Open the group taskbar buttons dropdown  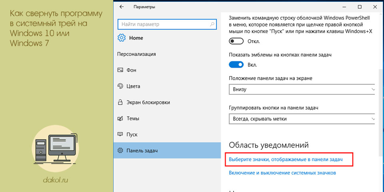pyautogui.click(x=302, y=119)
